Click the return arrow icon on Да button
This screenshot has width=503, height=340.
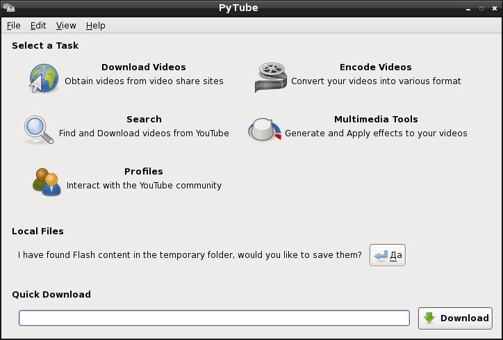[x=381, y=256]
